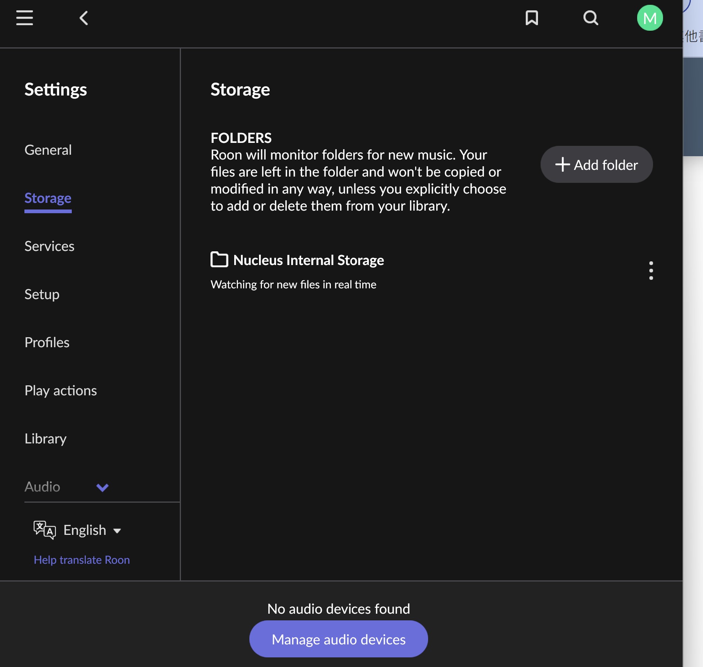Click the 'Watching for new files in real time' status
The height and width of the screenshot is (667, 703).
(293, 284)
